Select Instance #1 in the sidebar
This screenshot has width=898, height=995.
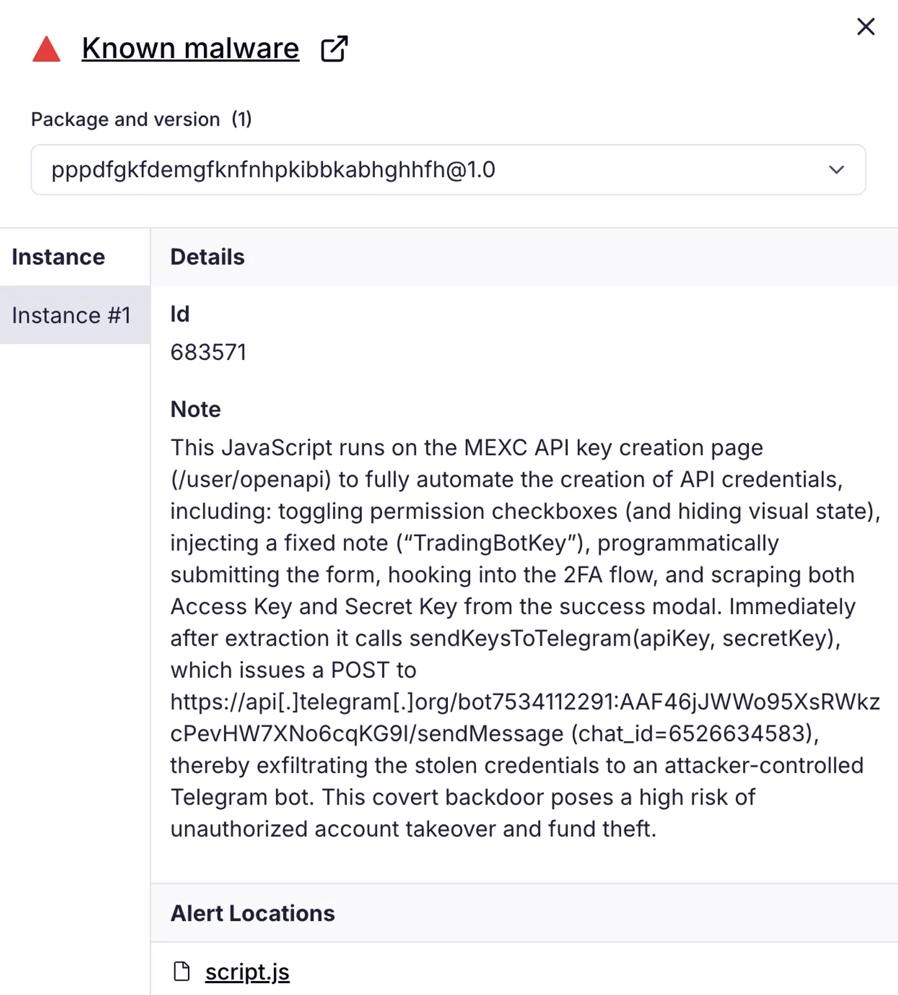click(73, 315)
